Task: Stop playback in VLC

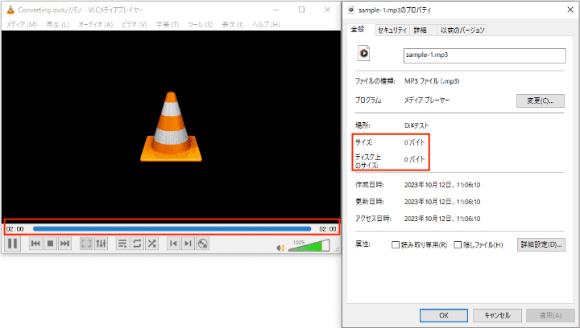Action: tap(50, 244)
